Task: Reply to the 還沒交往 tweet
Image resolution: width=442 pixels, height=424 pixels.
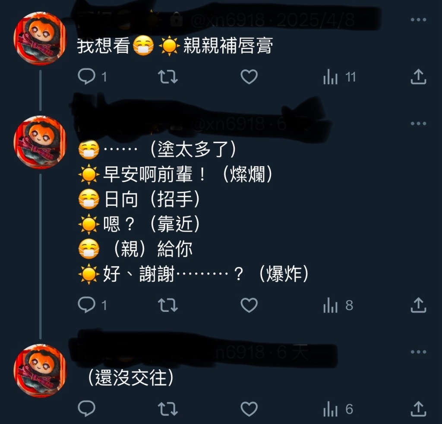Action: tap(86, 409)
